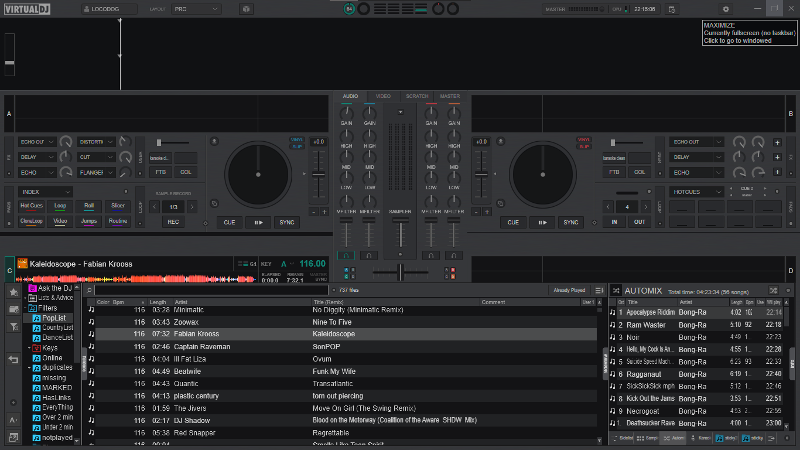Image resolution: width=800 pixels, height=450 pixels.
Task: Click the add filter folder icon in sidebar
Action: pos(13,326)
